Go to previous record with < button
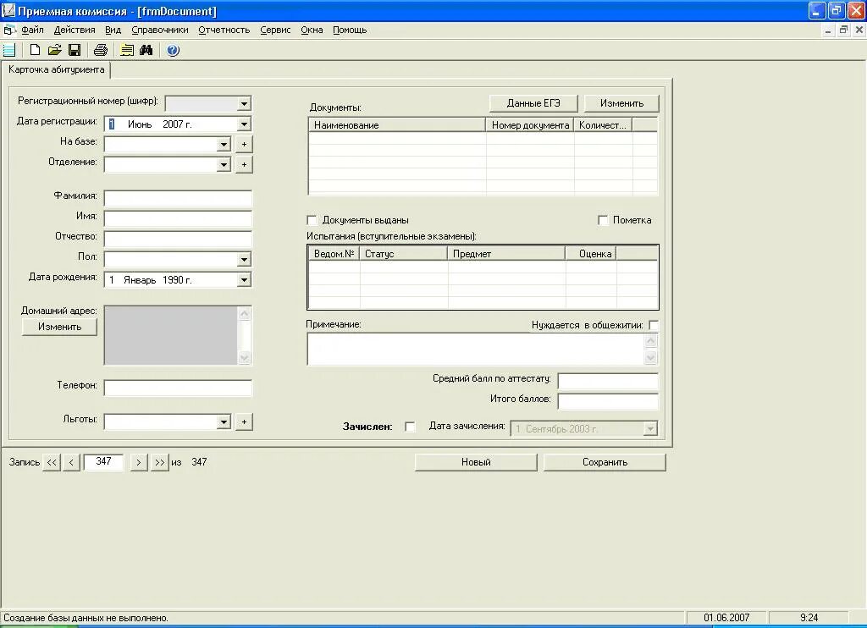The image size is (867, 628). point(71,462)
